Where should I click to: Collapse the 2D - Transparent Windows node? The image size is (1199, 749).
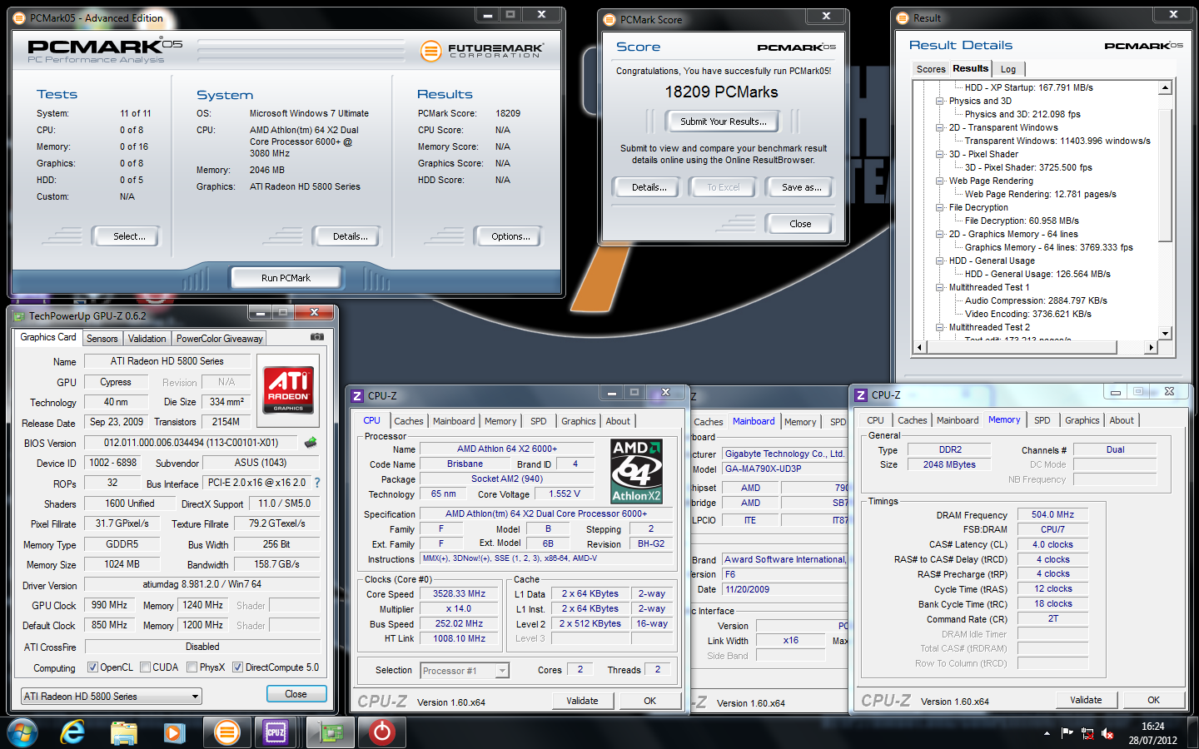click(940, 127)
